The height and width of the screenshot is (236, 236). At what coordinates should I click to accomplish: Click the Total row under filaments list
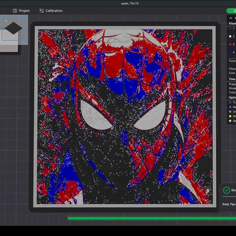232,61
